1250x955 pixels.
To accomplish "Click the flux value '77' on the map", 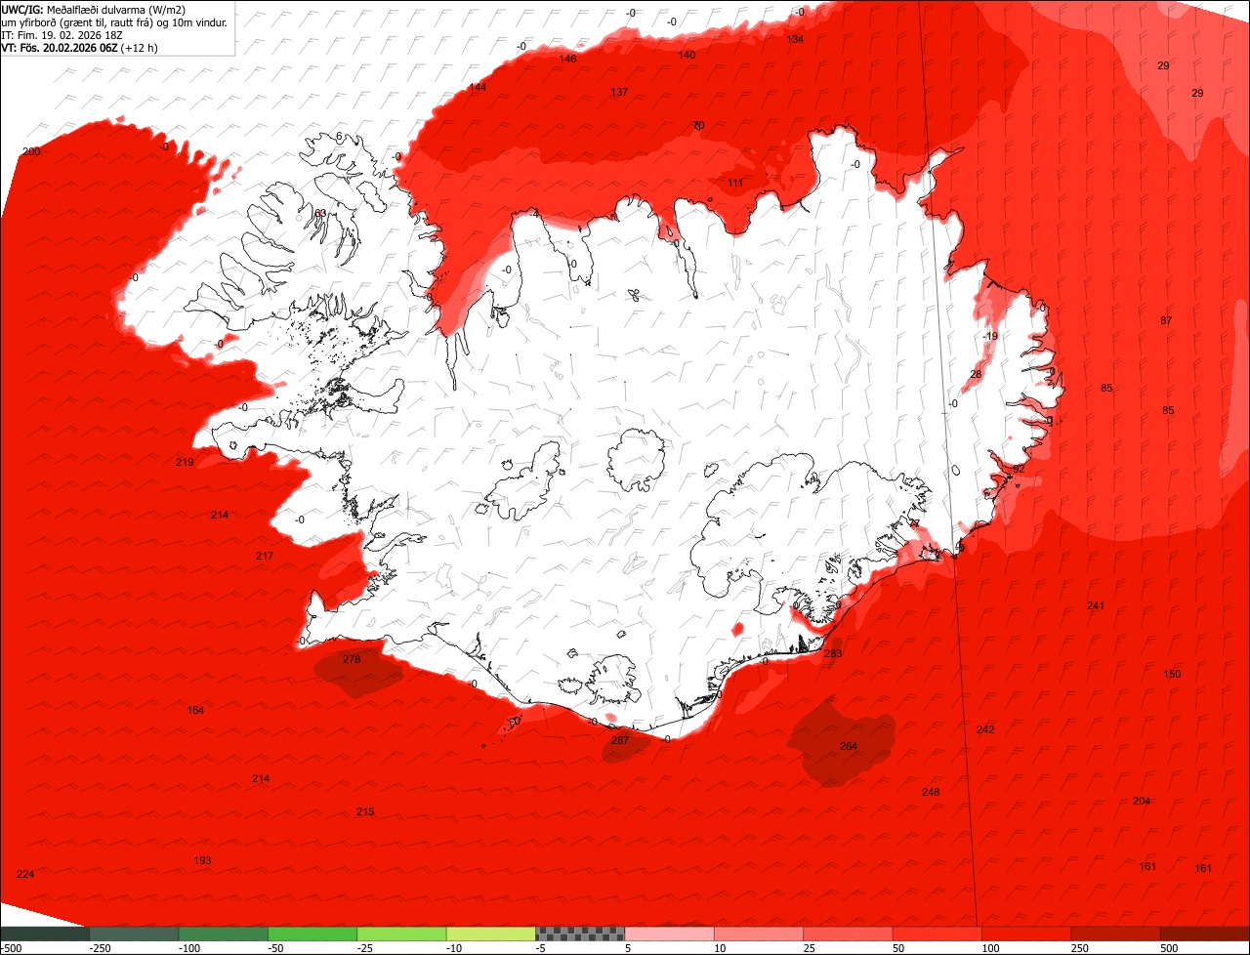I will click(x=915, y=523).
